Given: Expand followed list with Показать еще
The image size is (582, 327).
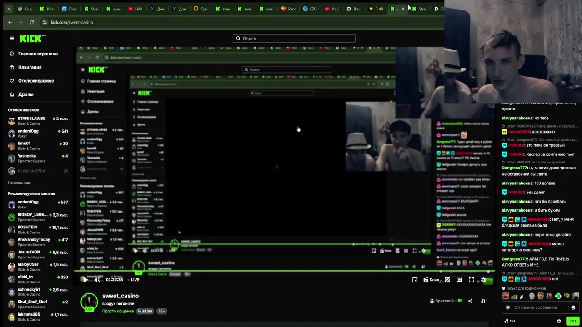Looking at the screenshot, I should (x=19, y=183).
